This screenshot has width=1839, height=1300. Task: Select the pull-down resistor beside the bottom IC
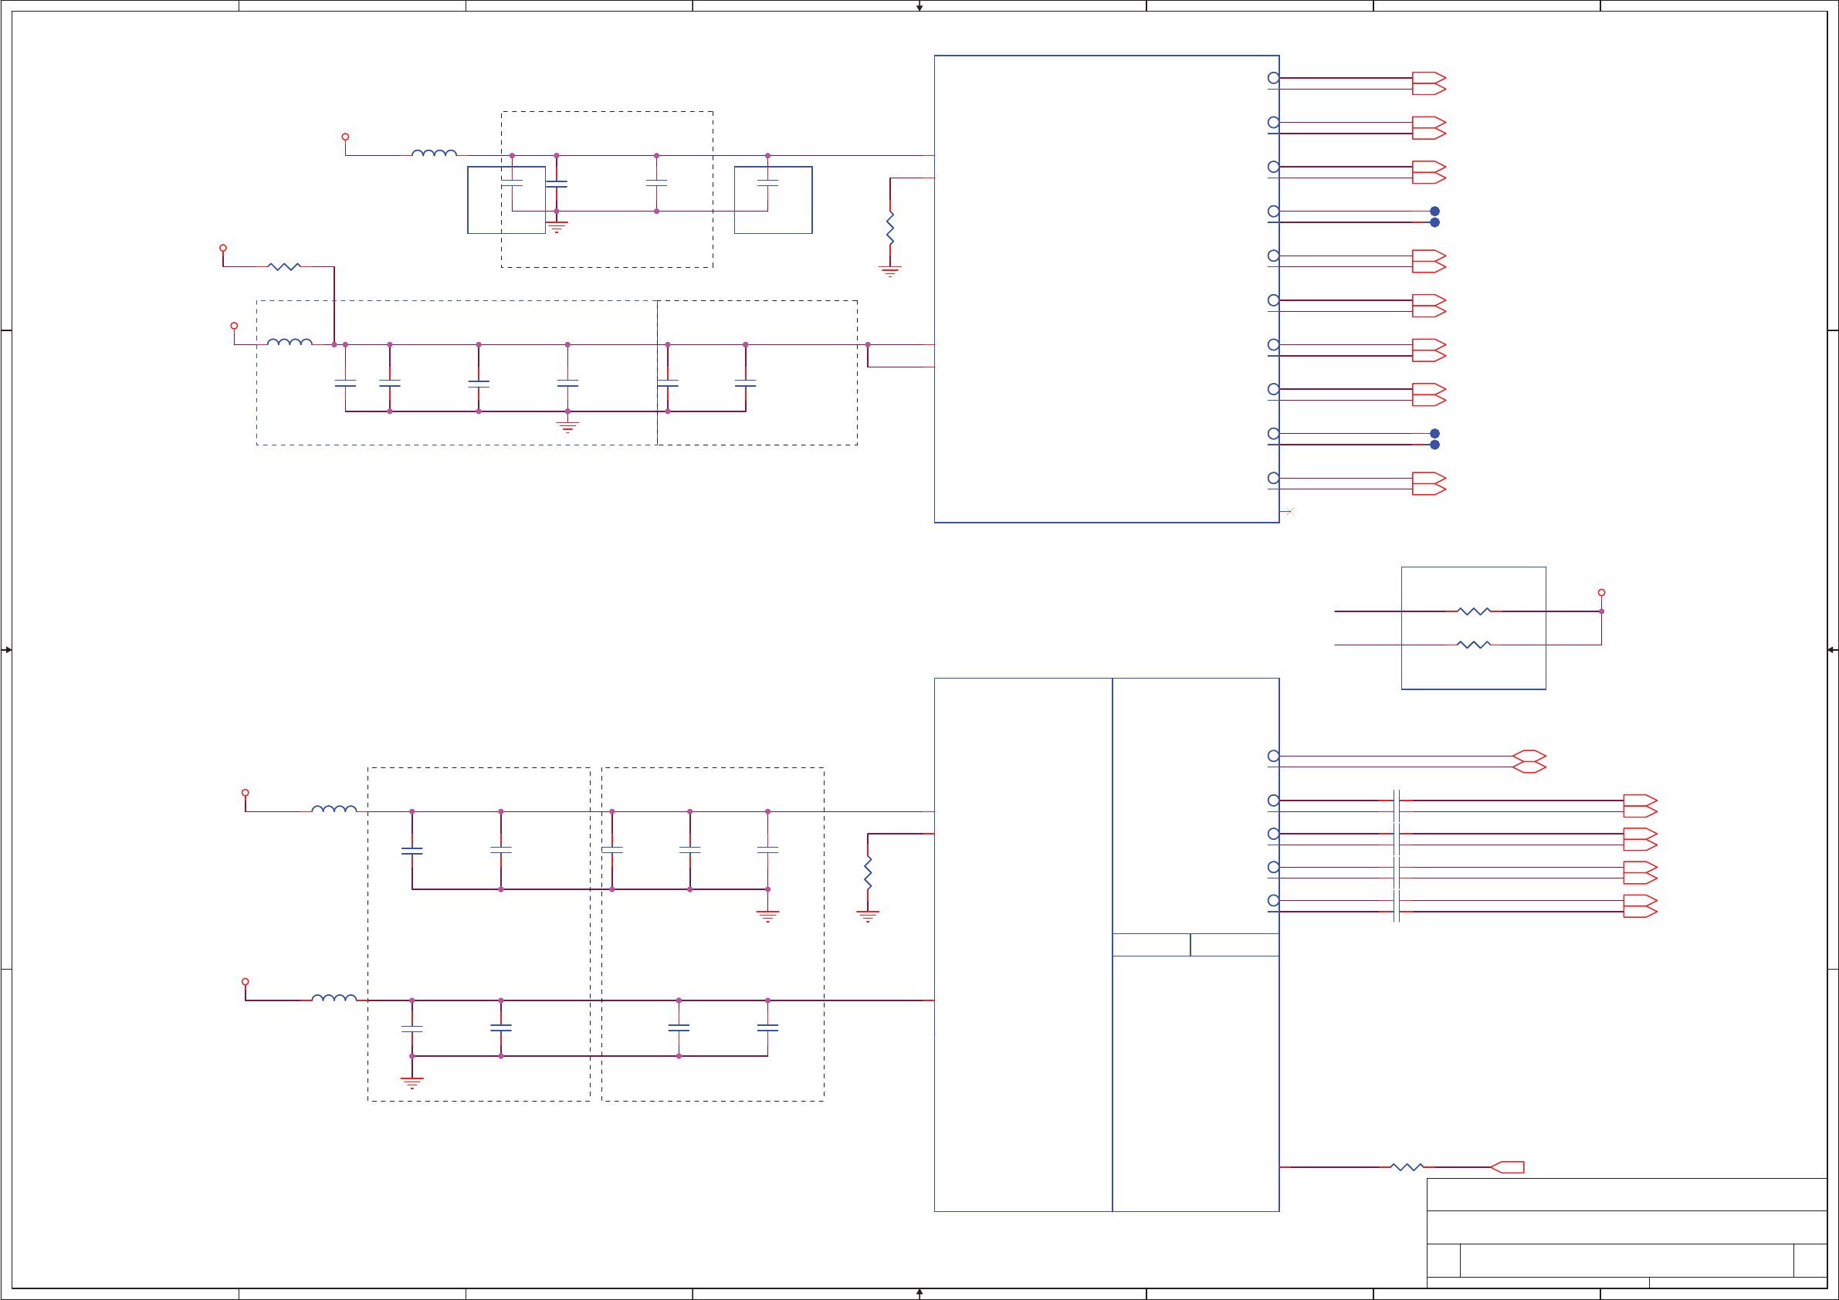868,872
